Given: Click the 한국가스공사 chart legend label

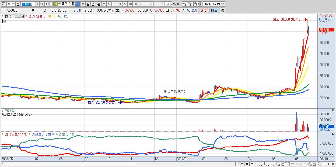Looking at the screenshot, I should pos(14,16).
